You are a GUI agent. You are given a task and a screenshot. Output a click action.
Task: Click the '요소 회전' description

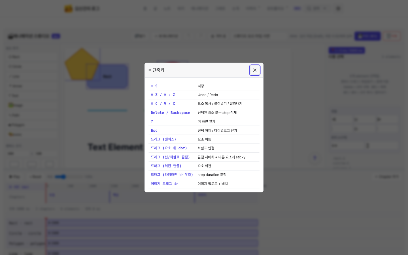tap(204, 166)
